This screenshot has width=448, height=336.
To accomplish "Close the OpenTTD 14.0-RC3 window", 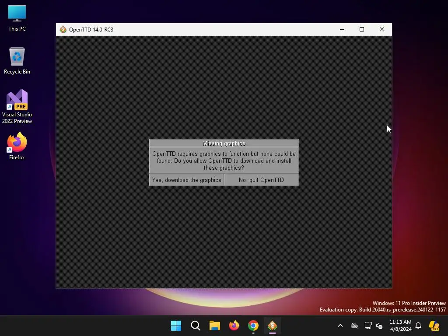I will click(381, 29).
